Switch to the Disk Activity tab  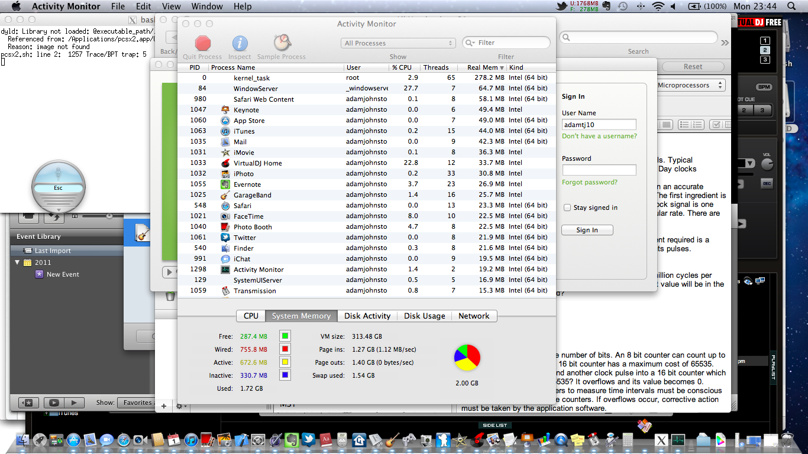pyautogui.click(x=367, y=316)
